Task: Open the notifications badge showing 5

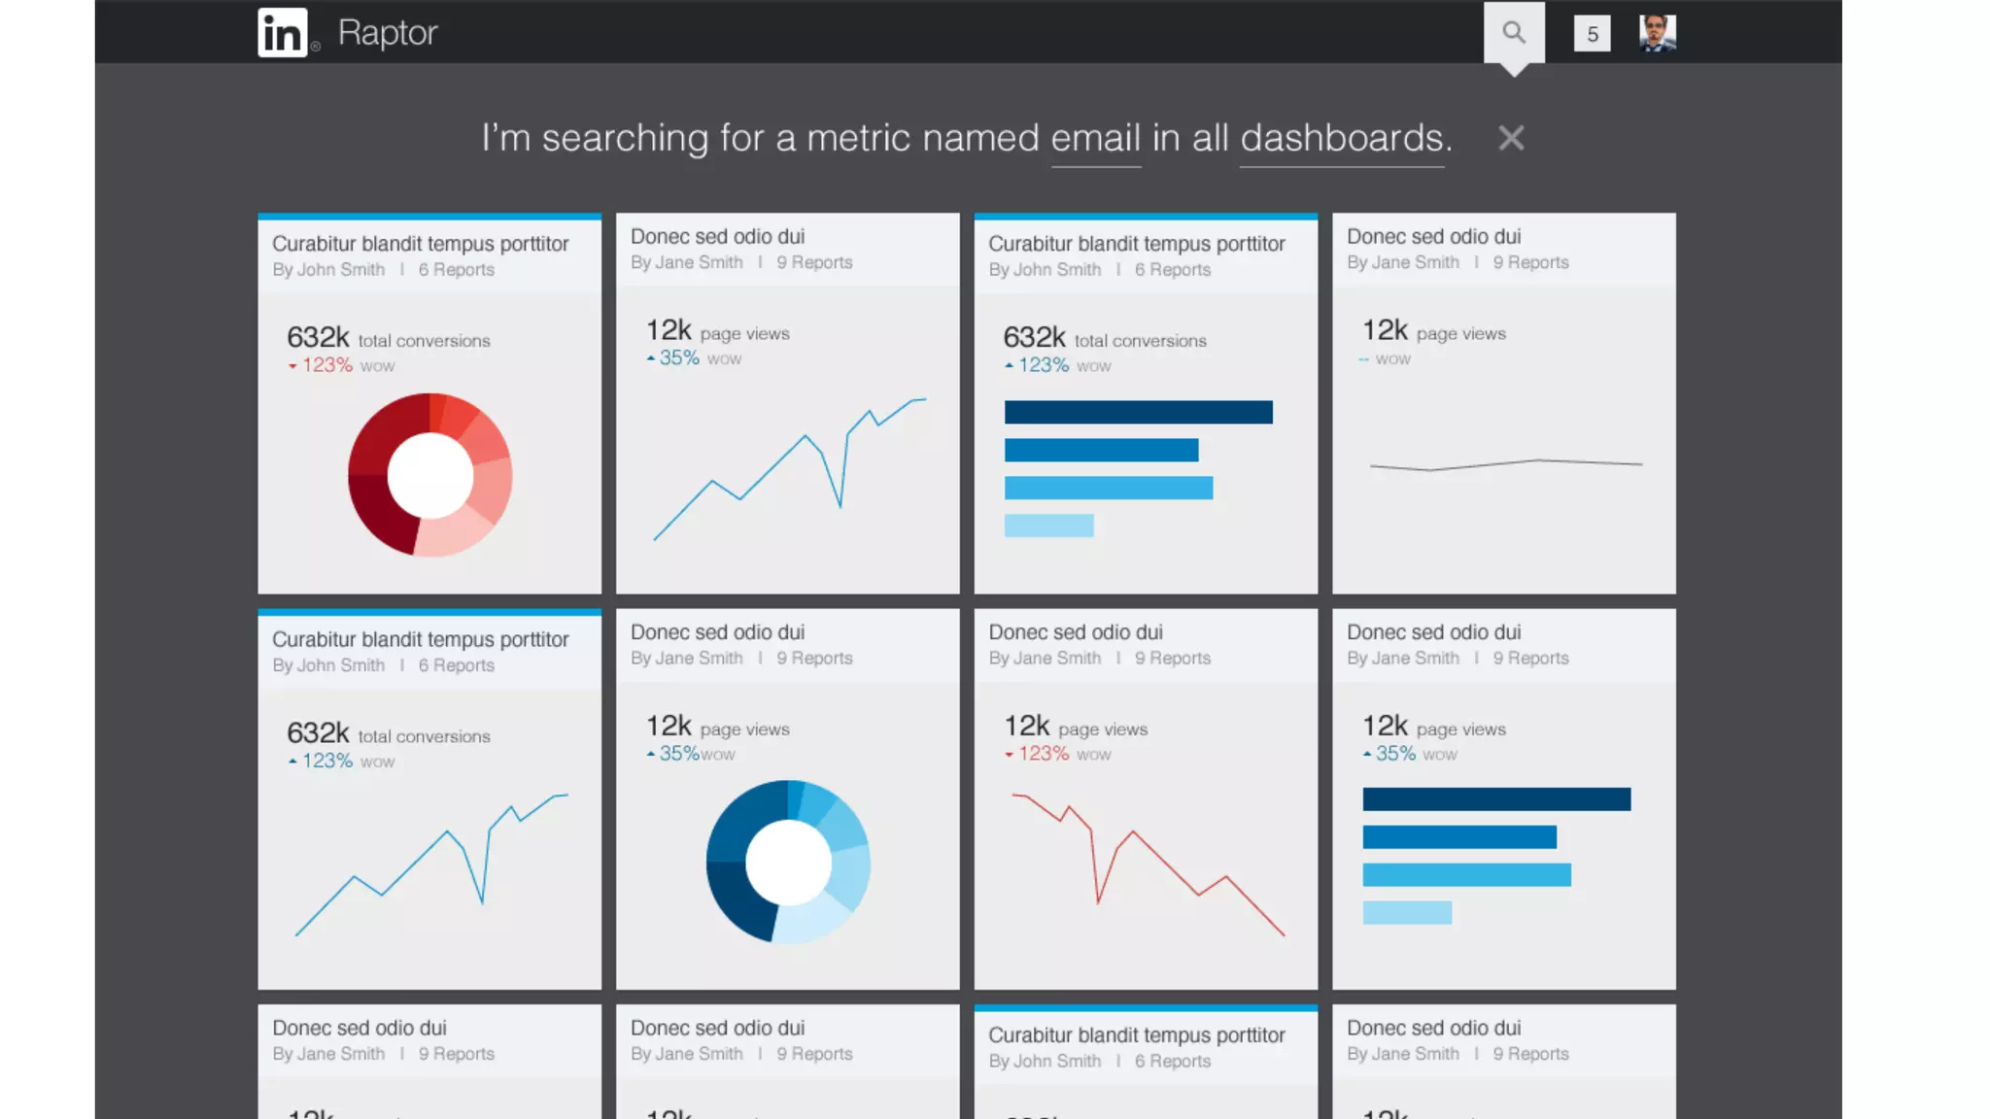Action: click(1592, 34)
